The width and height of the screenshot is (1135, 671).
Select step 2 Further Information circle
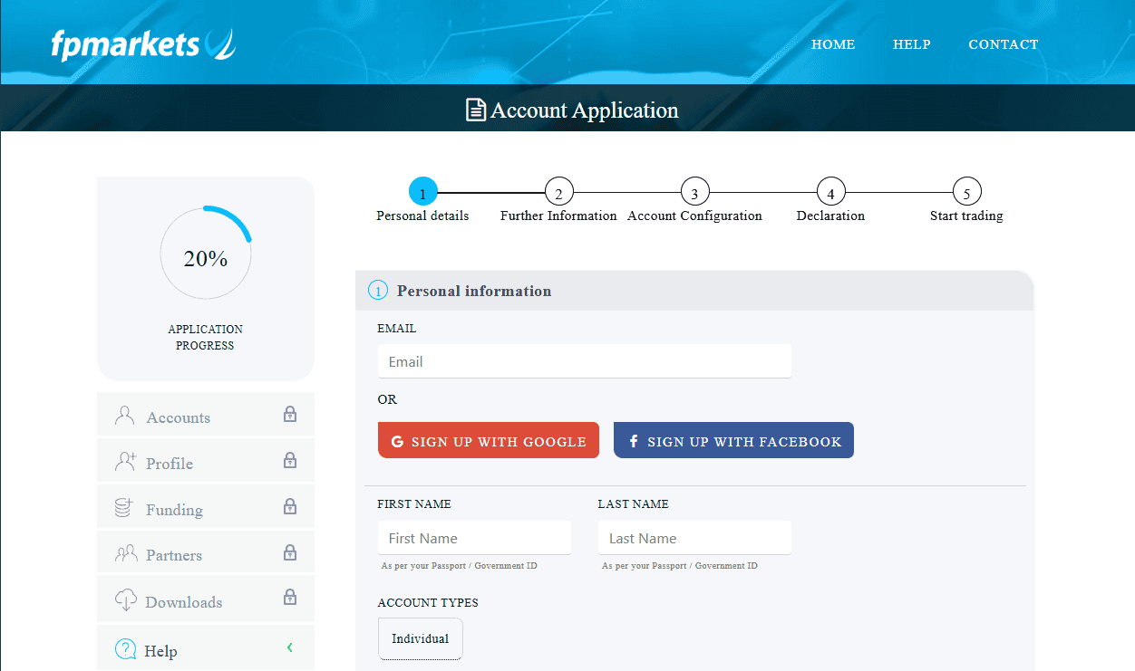click(558, 192)
